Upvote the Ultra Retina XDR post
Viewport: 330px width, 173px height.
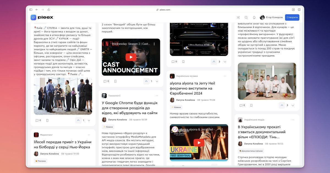[x=214, y=62]
